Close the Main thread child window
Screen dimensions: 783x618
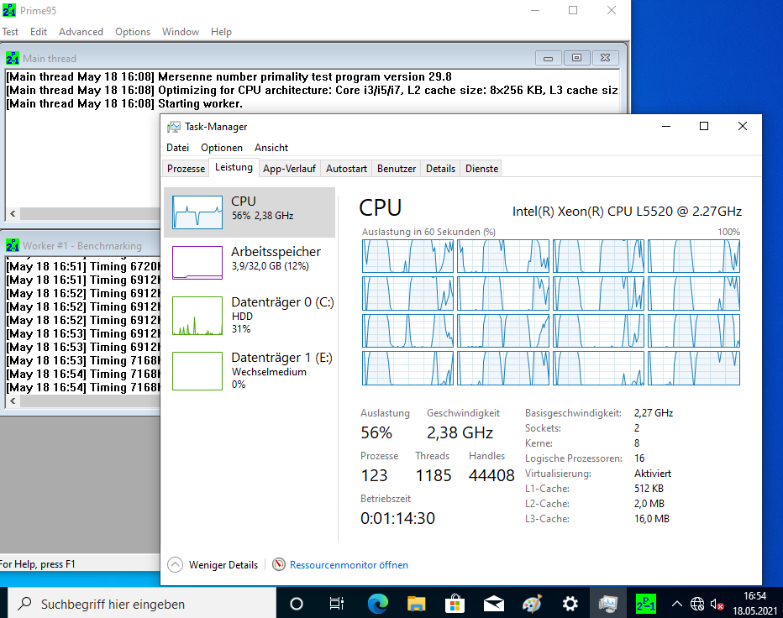[605, 58]
